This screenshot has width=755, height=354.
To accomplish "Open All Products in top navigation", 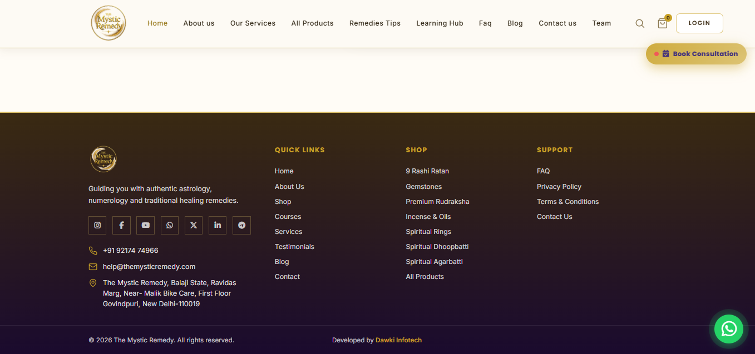I will [312, 23].
